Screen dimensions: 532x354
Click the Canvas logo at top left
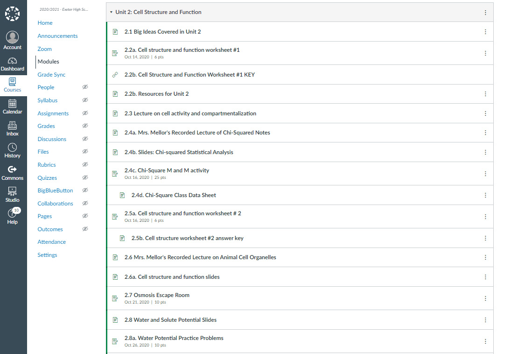click(13, 14)
